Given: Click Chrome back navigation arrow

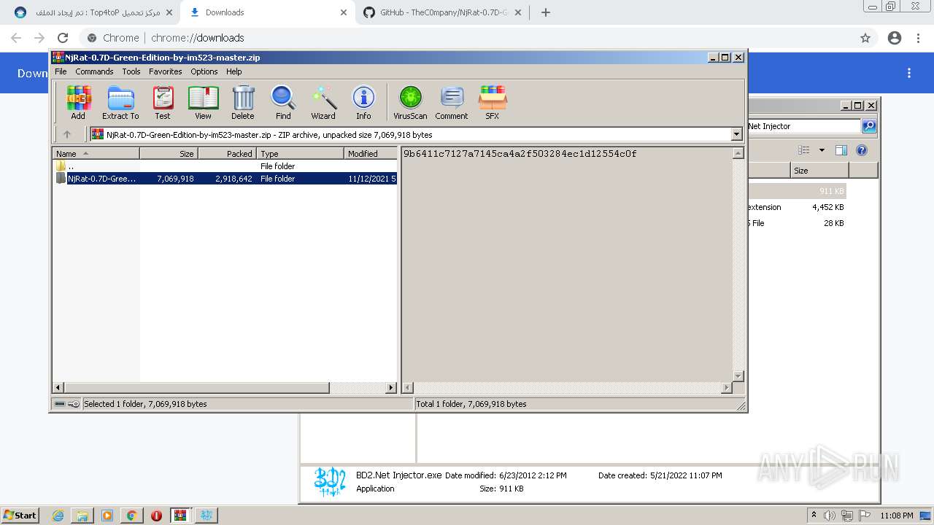Looking at the screenshot, I should point(16,38).
